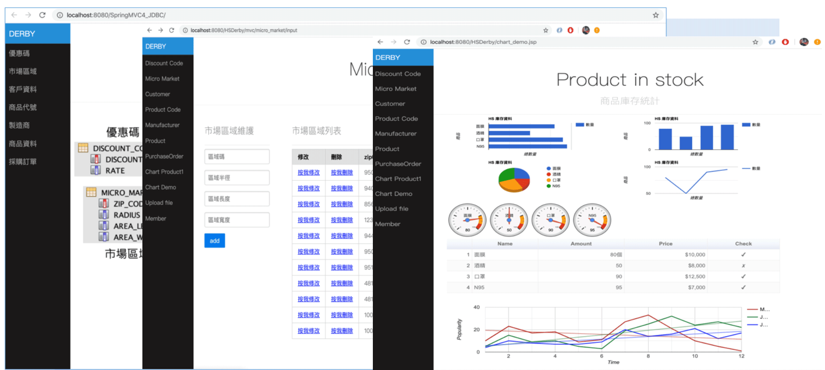Open 客戶資料 in the back window sidebar
The width and height of the screenshot is (825, 370).
click(23, 89)
